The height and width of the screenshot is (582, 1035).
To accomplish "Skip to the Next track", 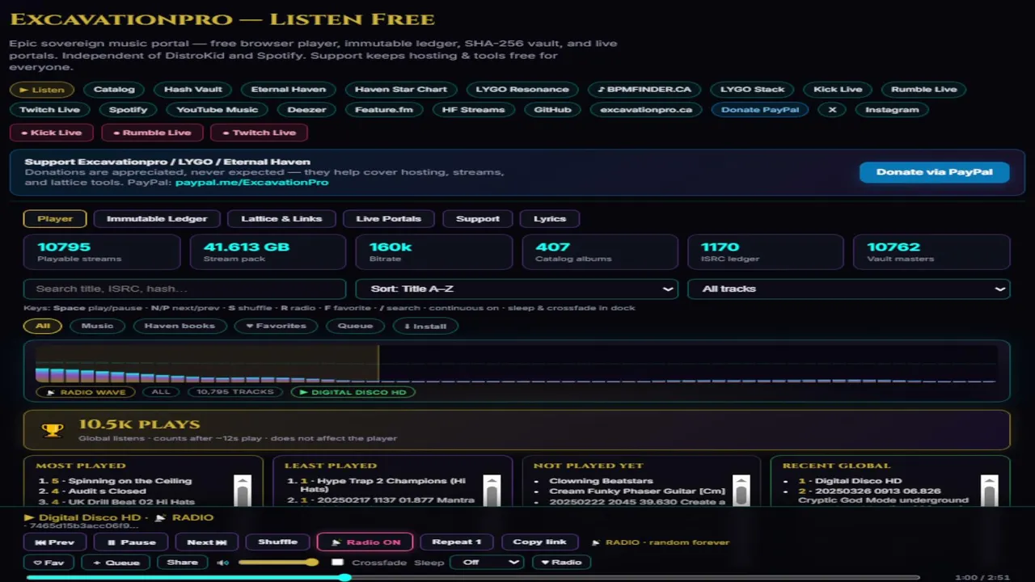I will pos(206,542).
